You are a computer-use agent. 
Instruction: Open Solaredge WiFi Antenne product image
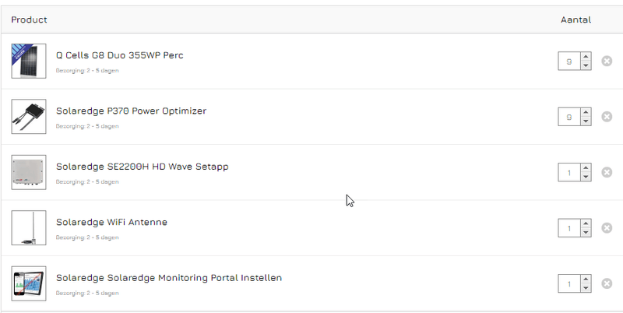click(x=29, y=228)
